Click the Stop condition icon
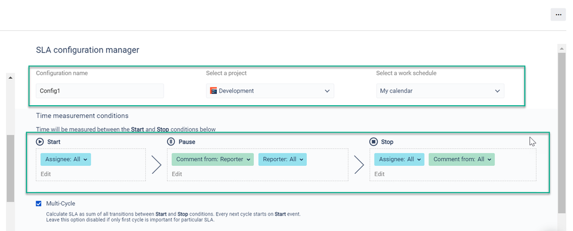Screen dimensions: 573x231 (x=373, y=142)
